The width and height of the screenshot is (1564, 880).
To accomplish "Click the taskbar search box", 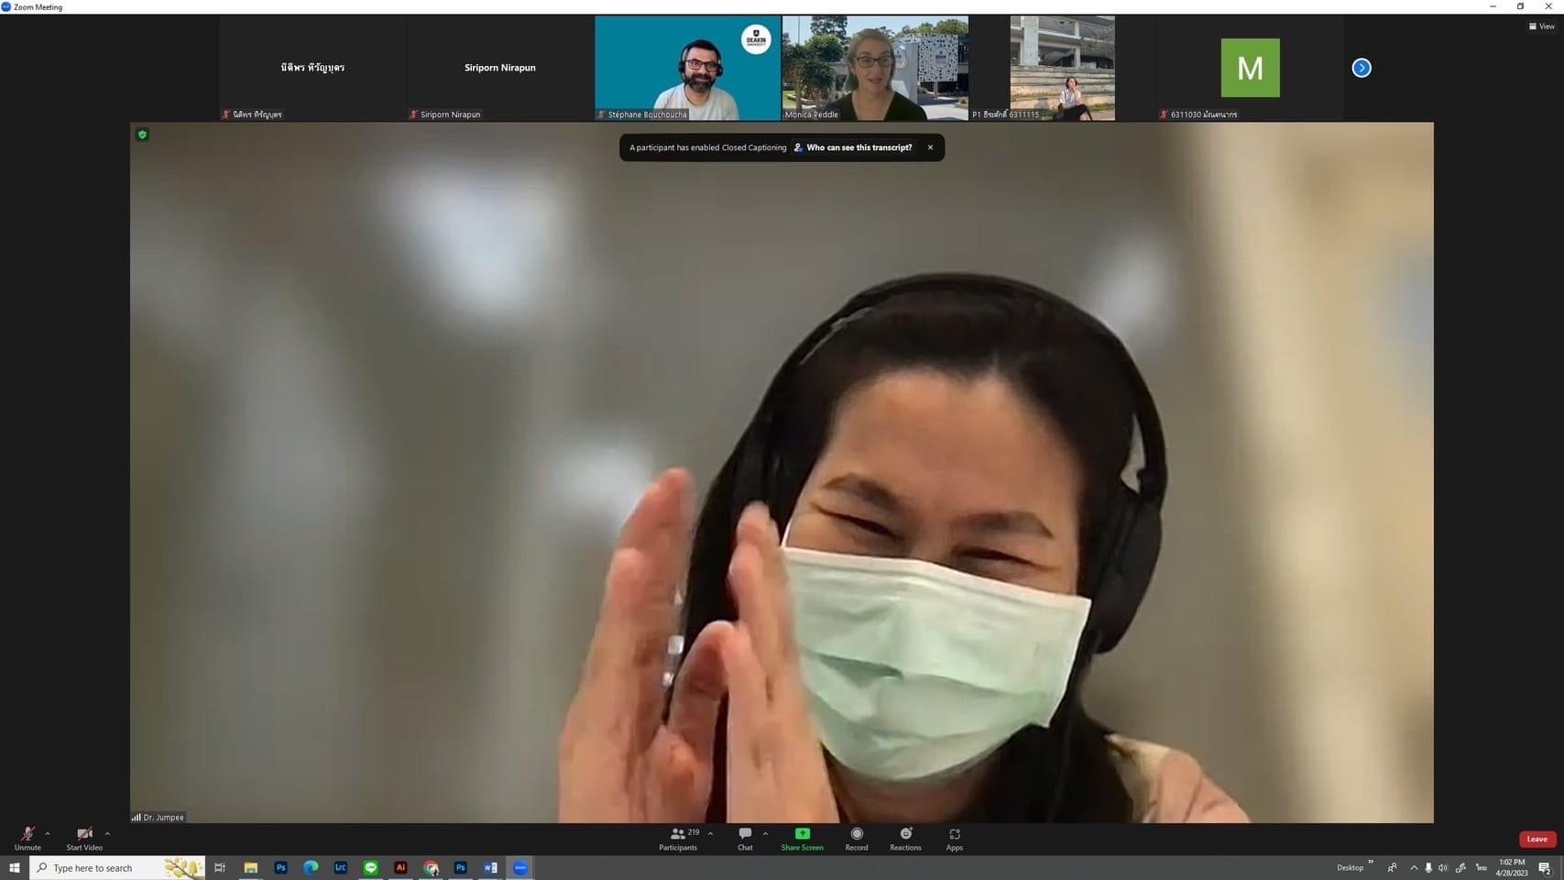I will [117, 868].
